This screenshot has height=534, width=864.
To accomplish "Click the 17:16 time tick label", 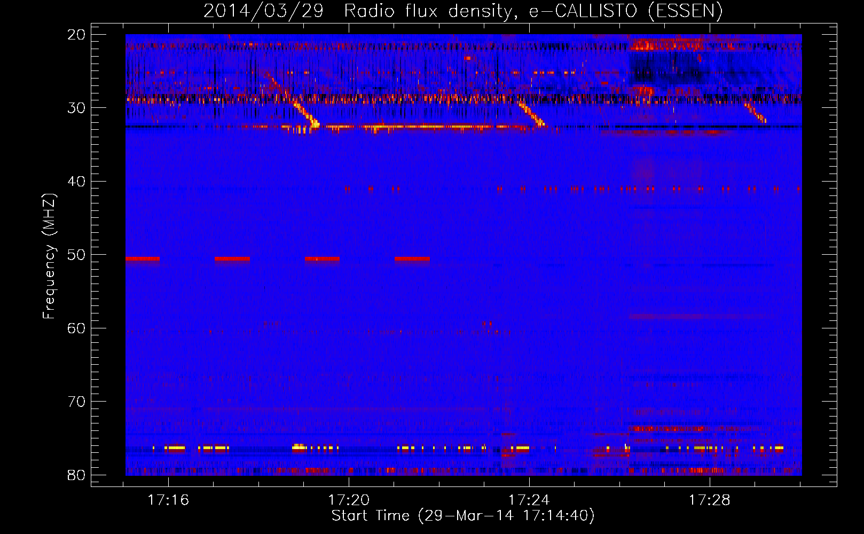I will click(168, 500).
